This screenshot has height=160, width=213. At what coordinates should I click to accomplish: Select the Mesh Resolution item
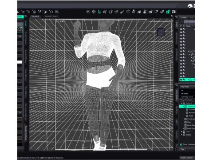point(189,125)
